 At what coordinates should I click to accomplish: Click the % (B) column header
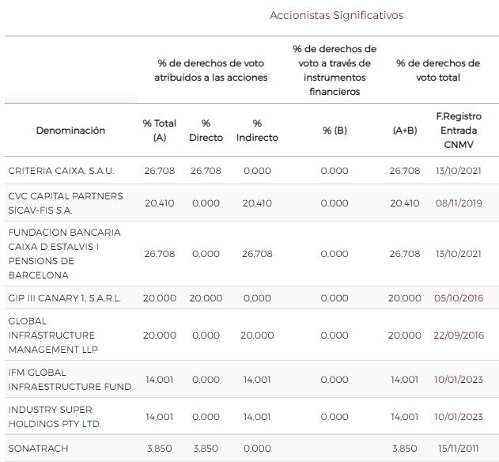click(x=335, y=131)
